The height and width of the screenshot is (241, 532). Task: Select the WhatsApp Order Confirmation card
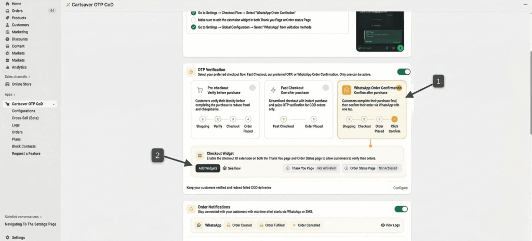[x=371, y=110]
